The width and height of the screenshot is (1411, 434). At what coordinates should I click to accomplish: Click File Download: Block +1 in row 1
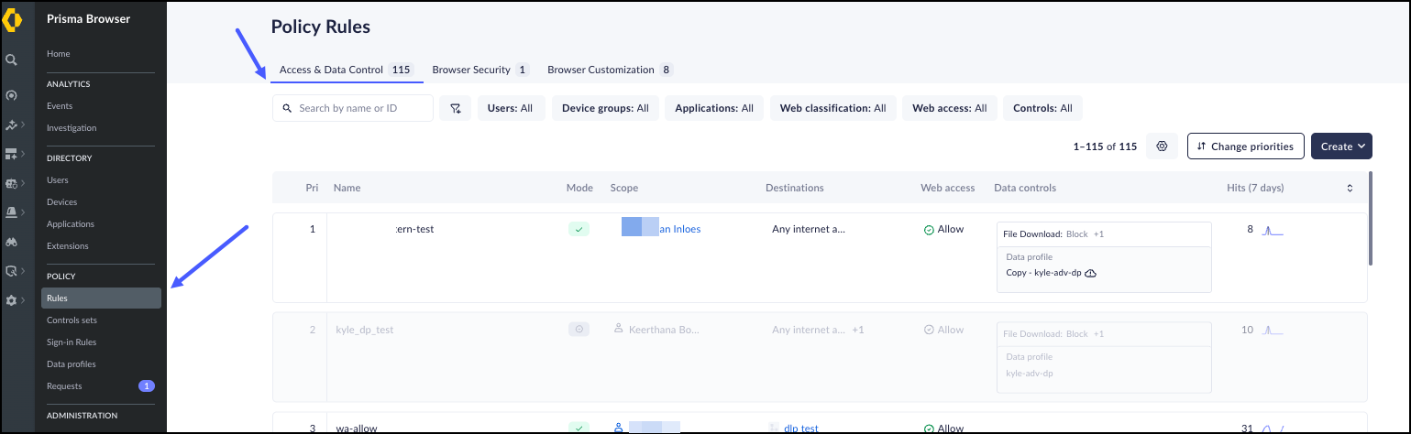click(x=1054, y=234)
